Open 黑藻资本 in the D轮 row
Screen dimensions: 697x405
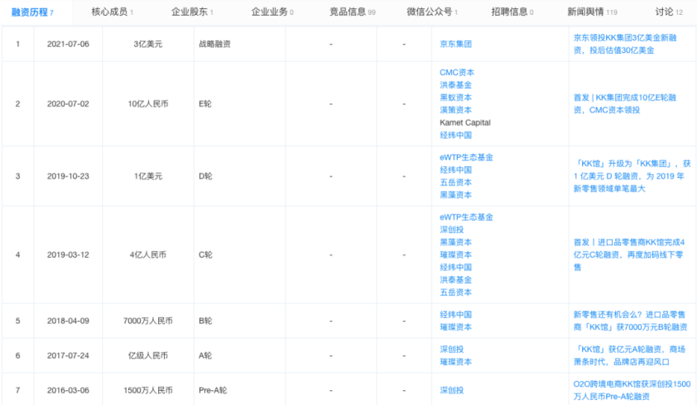(x=455, y=194)
